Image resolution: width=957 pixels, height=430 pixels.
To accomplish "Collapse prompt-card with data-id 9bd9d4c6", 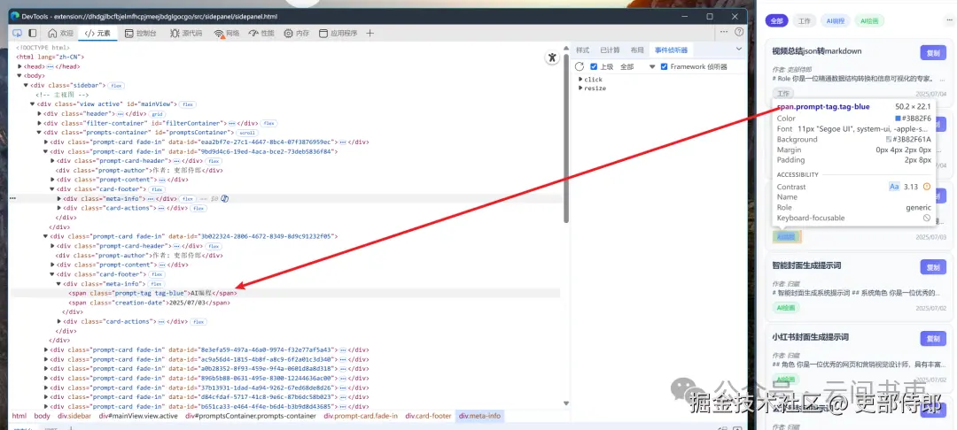I will coord(46,151).
